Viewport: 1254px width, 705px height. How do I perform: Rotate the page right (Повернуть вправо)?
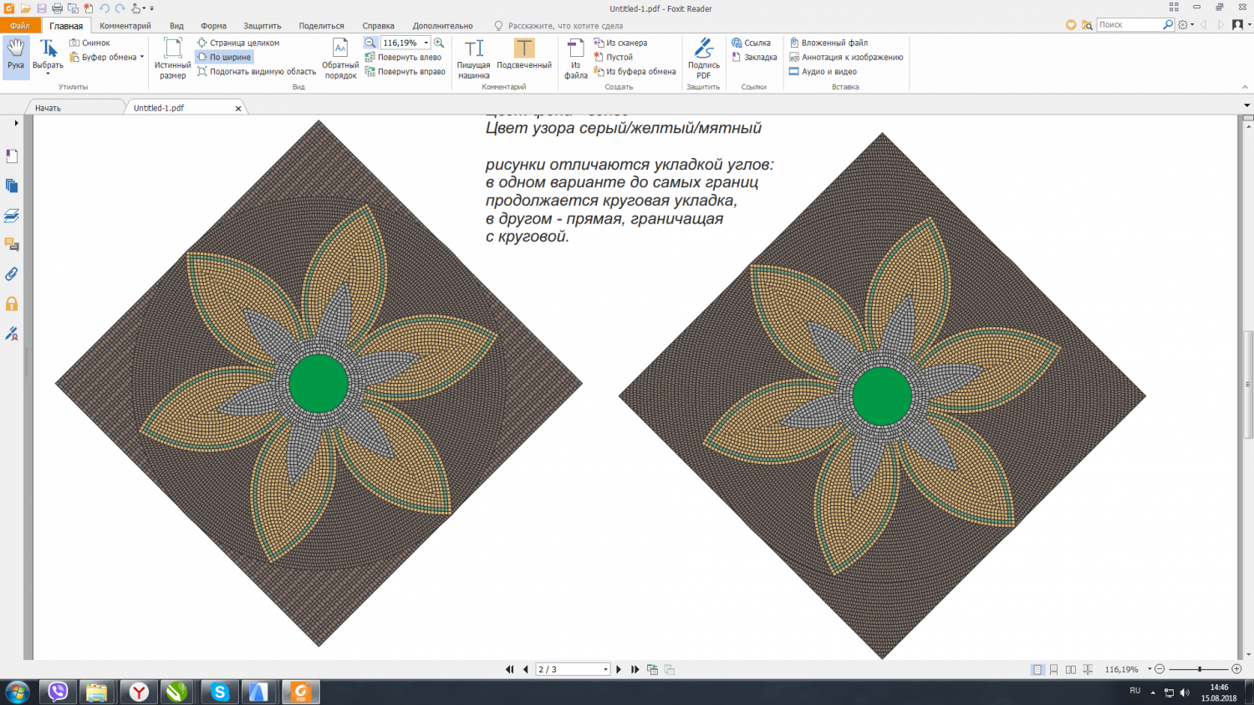(x=405, y=72)
